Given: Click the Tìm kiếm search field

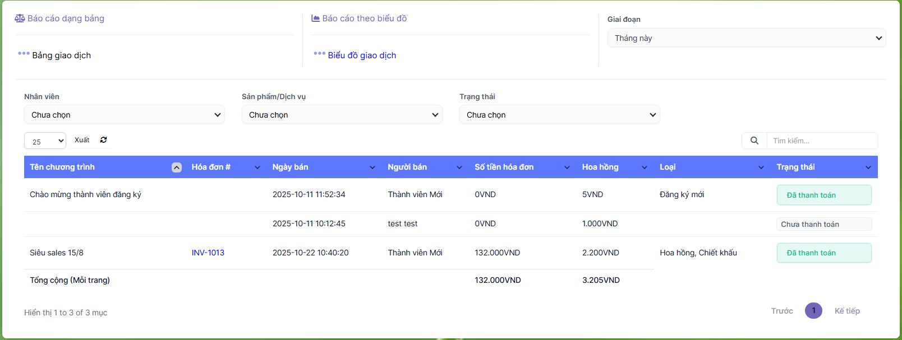Looking at the screenshot, I should (x=821, y=141).
